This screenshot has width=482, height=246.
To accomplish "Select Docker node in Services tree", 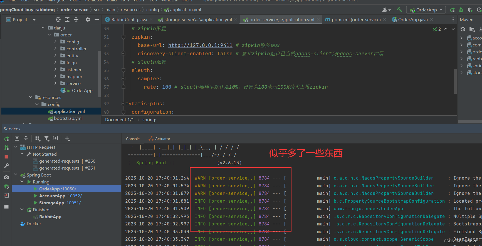I will pos(34,224).
